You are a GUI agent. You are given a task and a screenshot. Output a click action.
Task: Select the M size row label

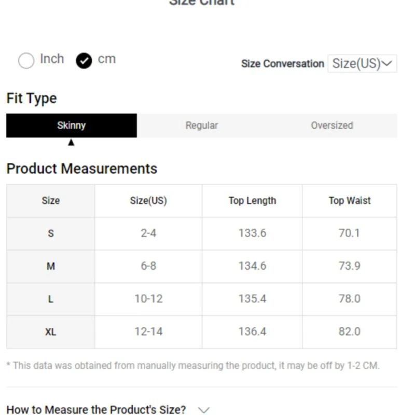pyautogui.click(x=51, y=266)
